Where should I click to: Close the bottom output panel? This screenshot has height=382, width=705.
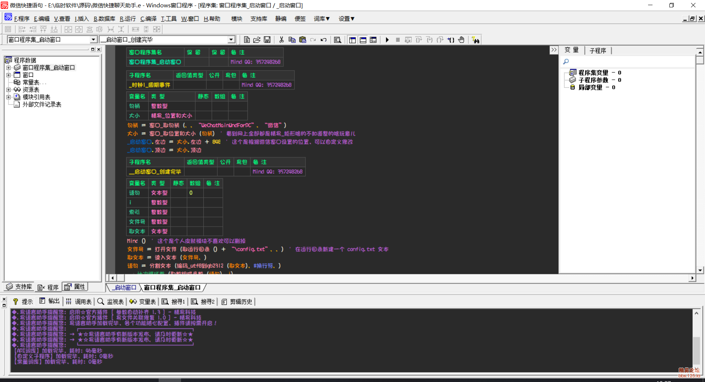(x=4, y=299)
